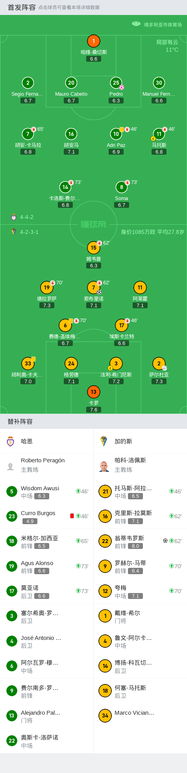Select substitute Curro Burgos with red card
Screen dimensions: 187x773
47,516
